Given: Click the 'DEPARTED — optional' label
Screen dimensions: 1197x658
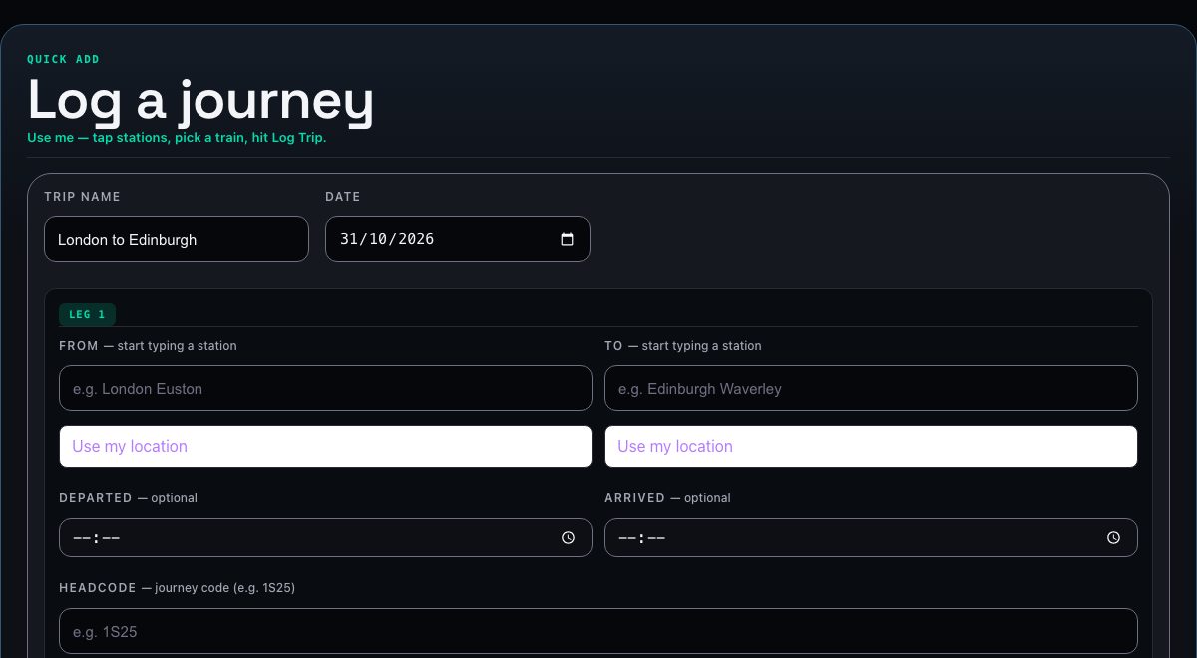Looking at the screenshot, I should click(x=128, y=497).
